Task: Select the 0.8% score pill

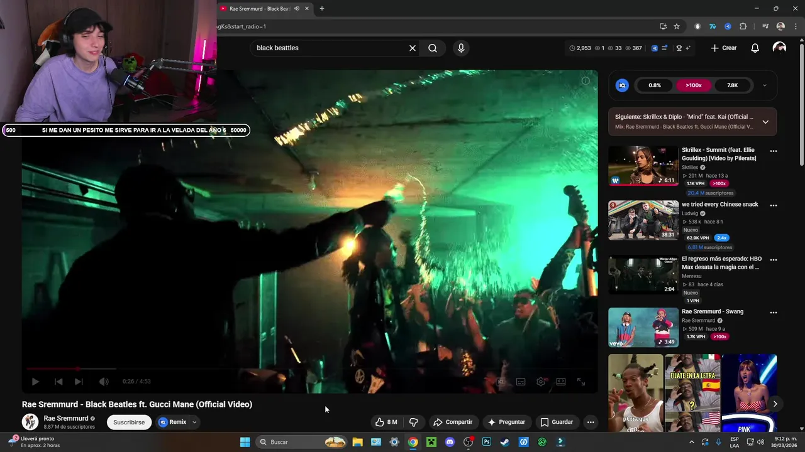Action: pyautogui.click(x=655, y=85)
